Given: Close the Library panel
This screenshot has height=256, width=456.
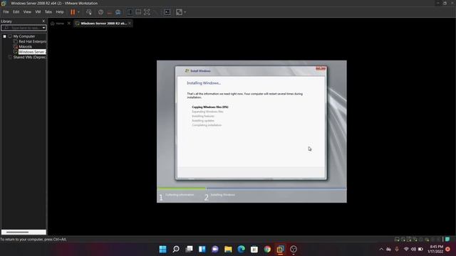Looking at the screenshot, I should pyautogui.click(x=43, y=21).
